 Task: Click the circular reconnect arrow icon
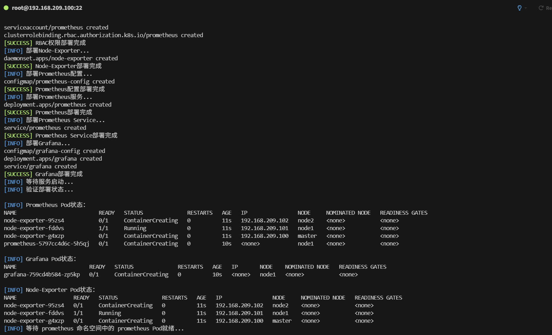[541, 8]
